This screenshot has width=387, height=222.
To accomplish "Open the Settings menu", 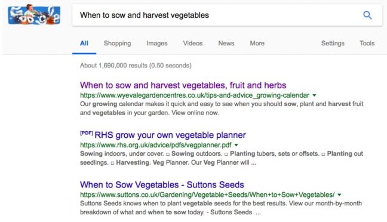I will (333, 43).
